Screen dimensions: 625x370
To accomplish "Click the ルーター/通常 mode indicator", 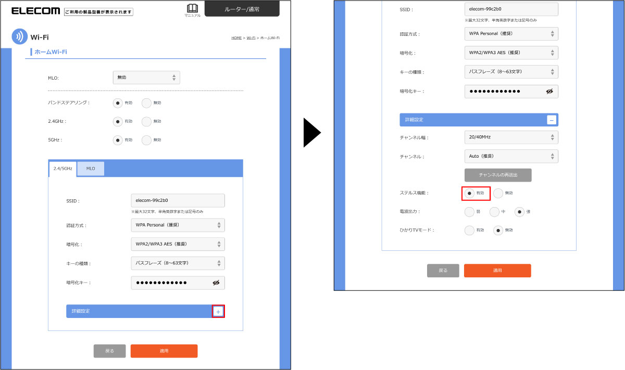I will pyautogui.click(x=242, y=9).
